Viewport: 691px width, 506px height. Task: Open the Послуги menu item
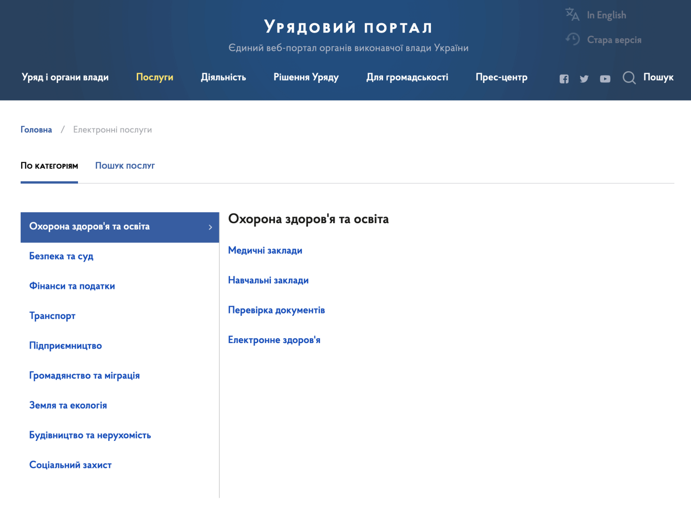[x=154, y=77]
